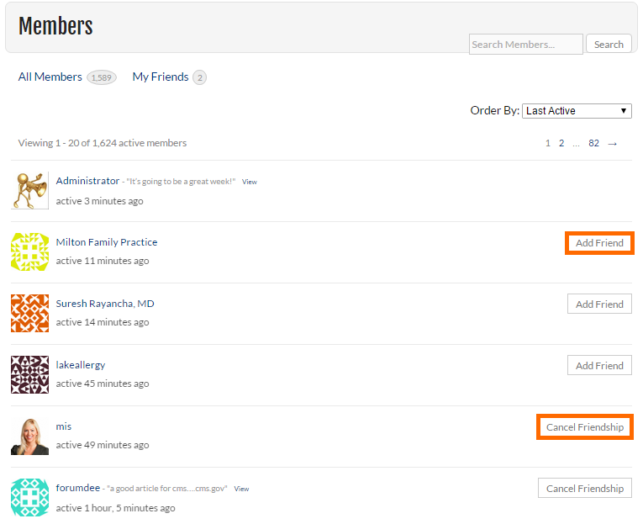Open the lakeallergy profile link
Screen dimensions: 643x524
81,365
